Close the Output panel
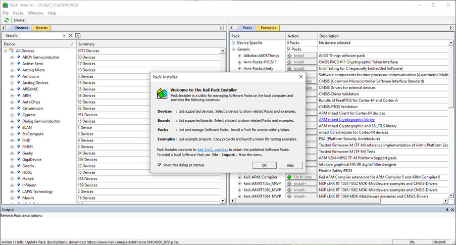The image size is (456, 245). pos(452,210)
